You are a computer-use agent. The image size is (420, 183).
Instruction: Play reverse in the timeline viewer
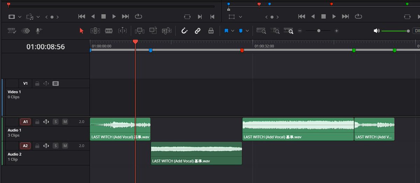tap(313, 16)
